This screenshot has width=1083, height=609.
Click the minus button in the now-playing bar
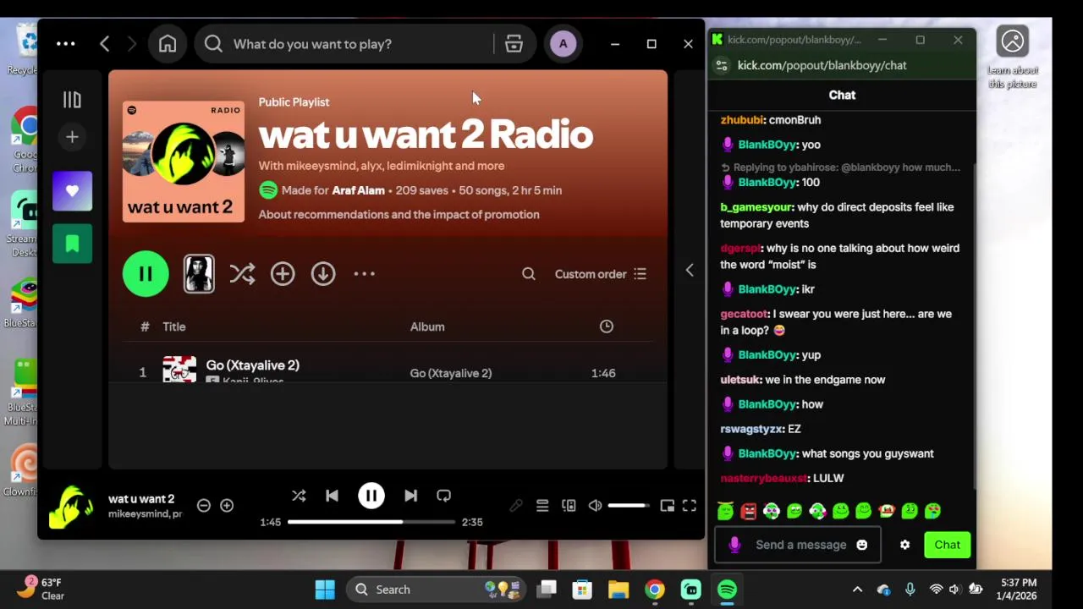coord(204,506)
